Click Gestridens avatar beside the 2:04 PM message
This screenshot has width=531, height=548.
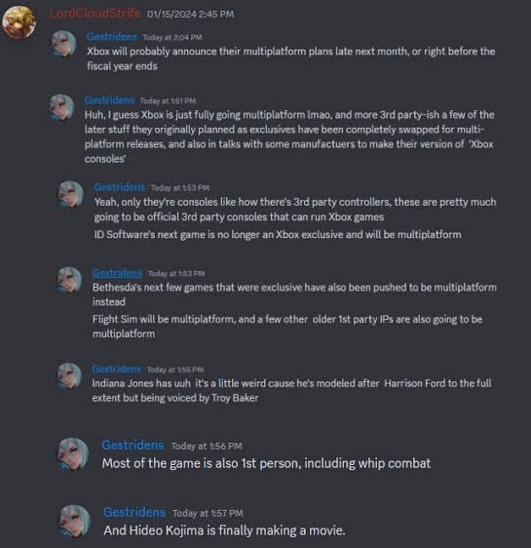tap(63, 43)
